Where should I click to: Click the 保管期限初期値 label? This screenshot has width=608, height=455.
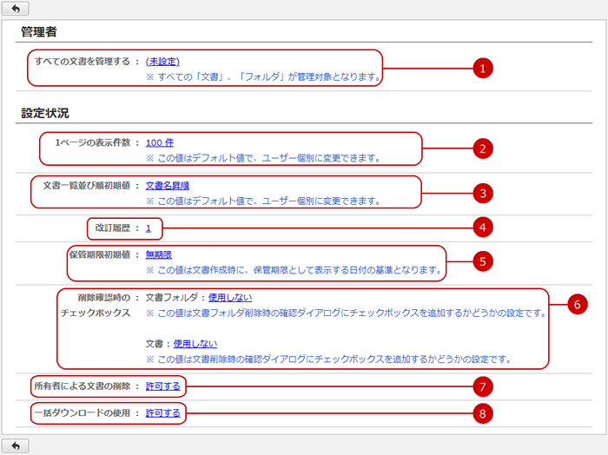click(100, 254)
